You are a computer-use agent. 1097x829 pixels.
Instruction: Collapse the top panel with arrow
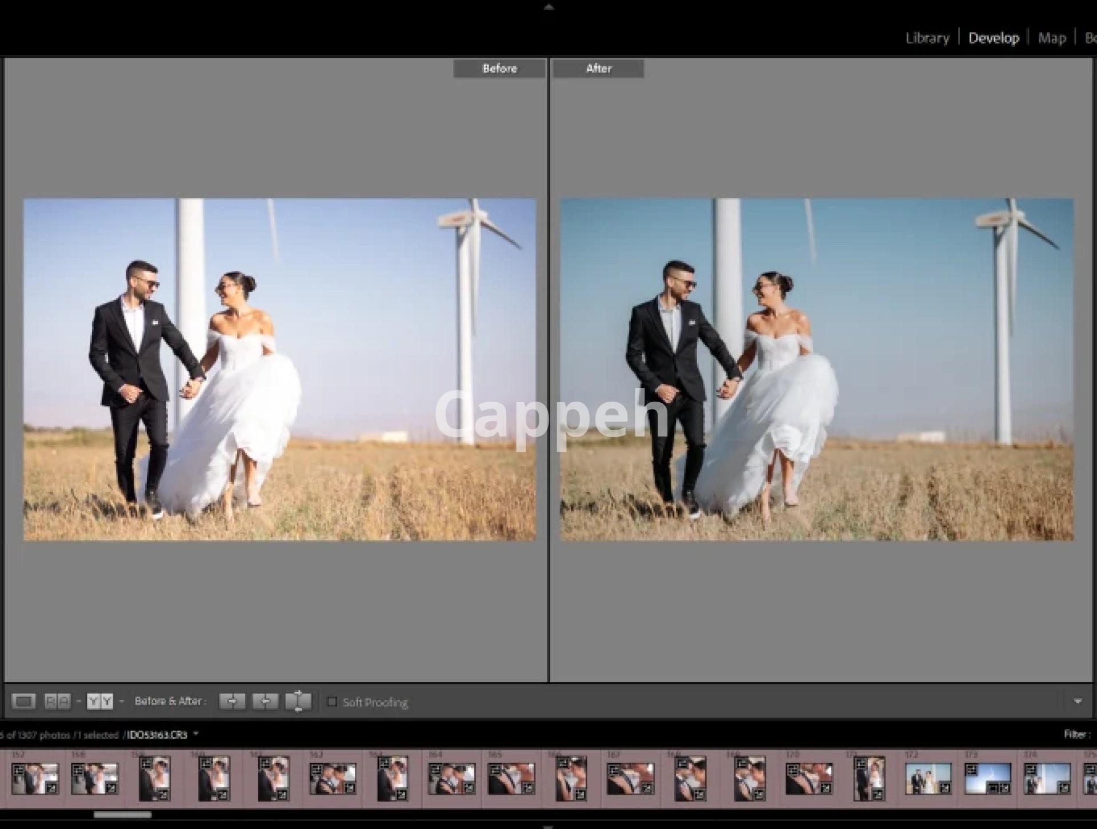[x=548, y=7]
